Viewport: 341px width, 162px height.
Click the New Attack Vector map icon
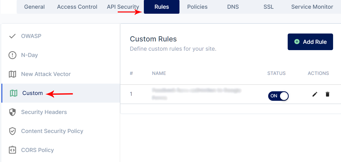click(x=12, y=74)
